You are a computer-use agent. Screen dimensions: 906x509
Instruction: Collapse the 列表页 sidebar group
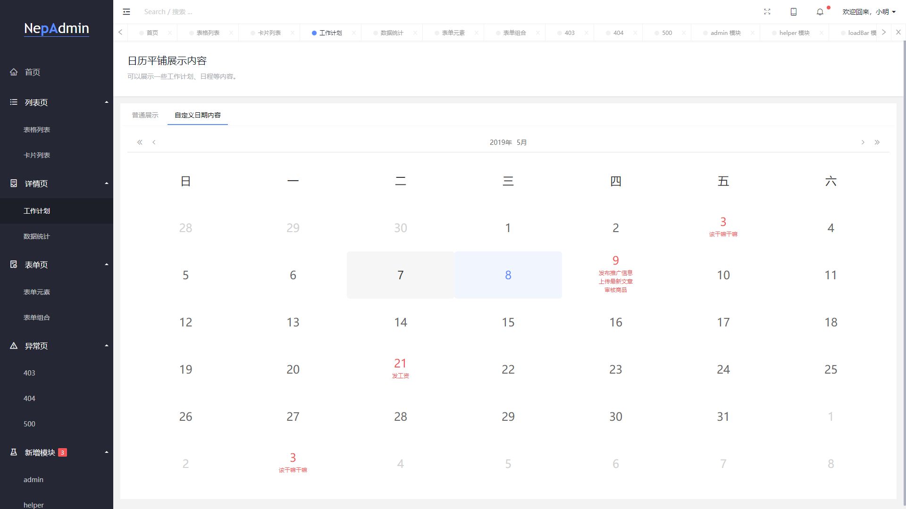(x=57, y=102)
